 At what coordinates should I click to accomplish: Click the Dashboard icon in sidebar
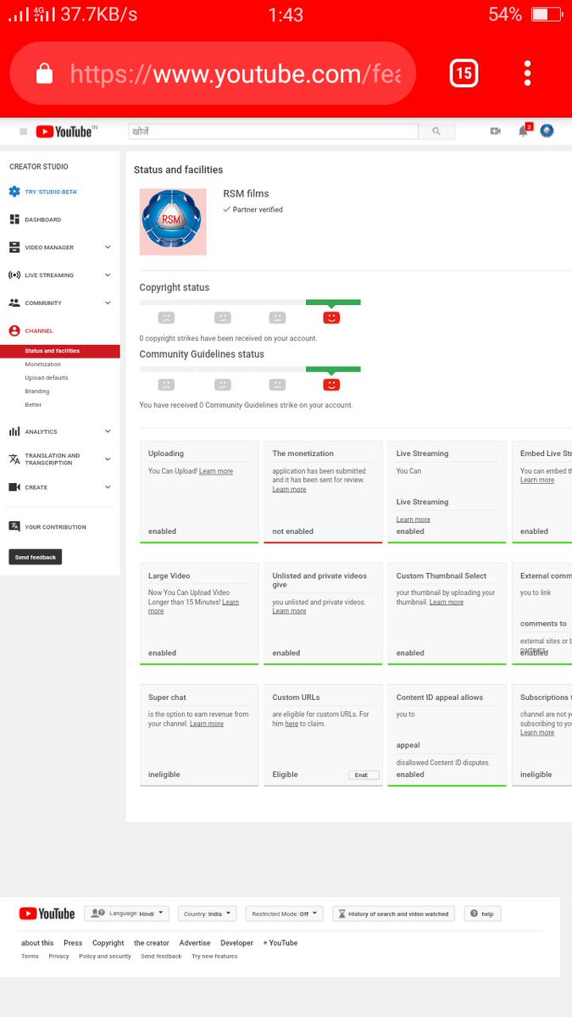[14, 220]
